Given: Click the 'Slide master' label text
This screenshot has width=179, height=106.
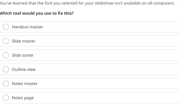Looking at the screenshot, I should [24, 41].
